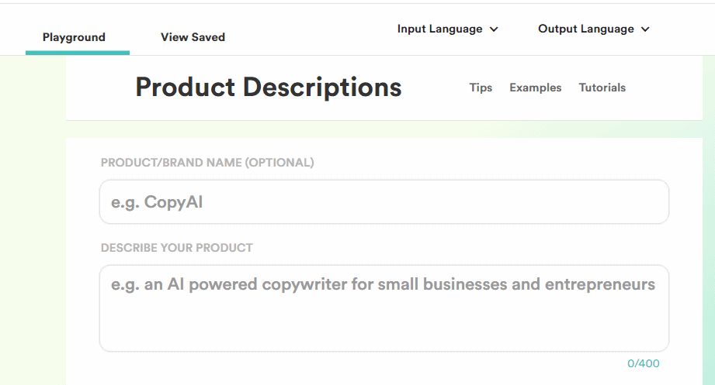Open the Tips link

point(481,88)
